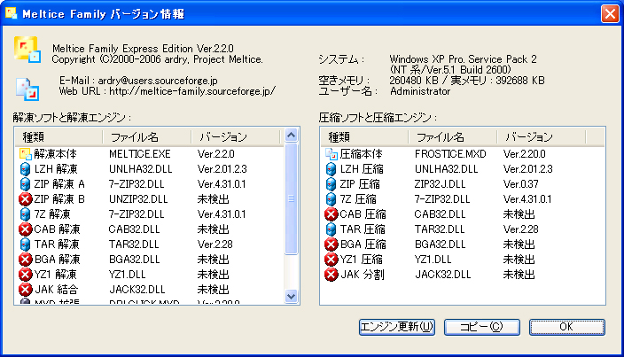
Task: Click the red error icon for YZ1 解凍
Action: 25,275
